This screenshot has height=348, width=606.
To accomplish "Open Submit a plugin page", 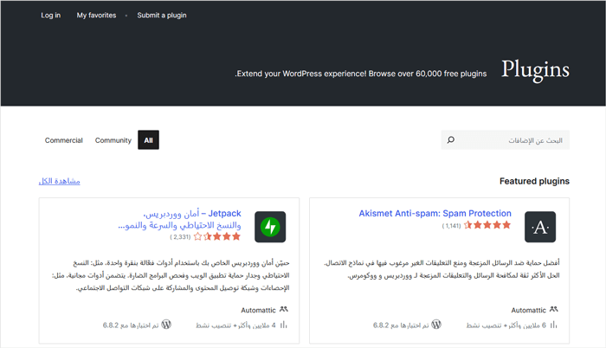I will click(162, 16).
